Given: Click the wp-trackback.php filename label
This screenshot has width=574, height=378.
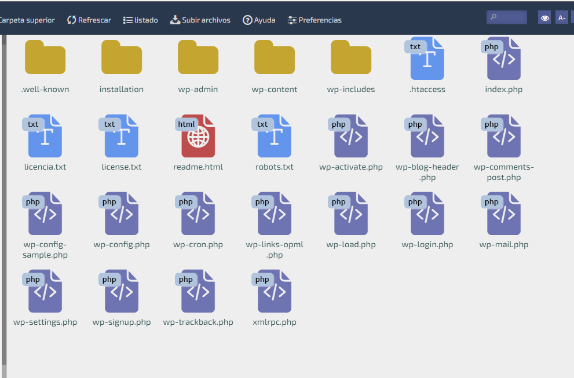Looking at the screenshot, I should click(198, 322).
